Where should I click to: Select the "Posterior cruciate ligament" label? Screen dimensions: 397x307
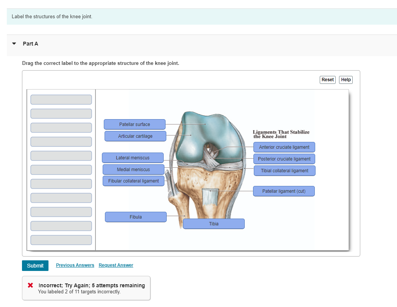pos(284,159)
